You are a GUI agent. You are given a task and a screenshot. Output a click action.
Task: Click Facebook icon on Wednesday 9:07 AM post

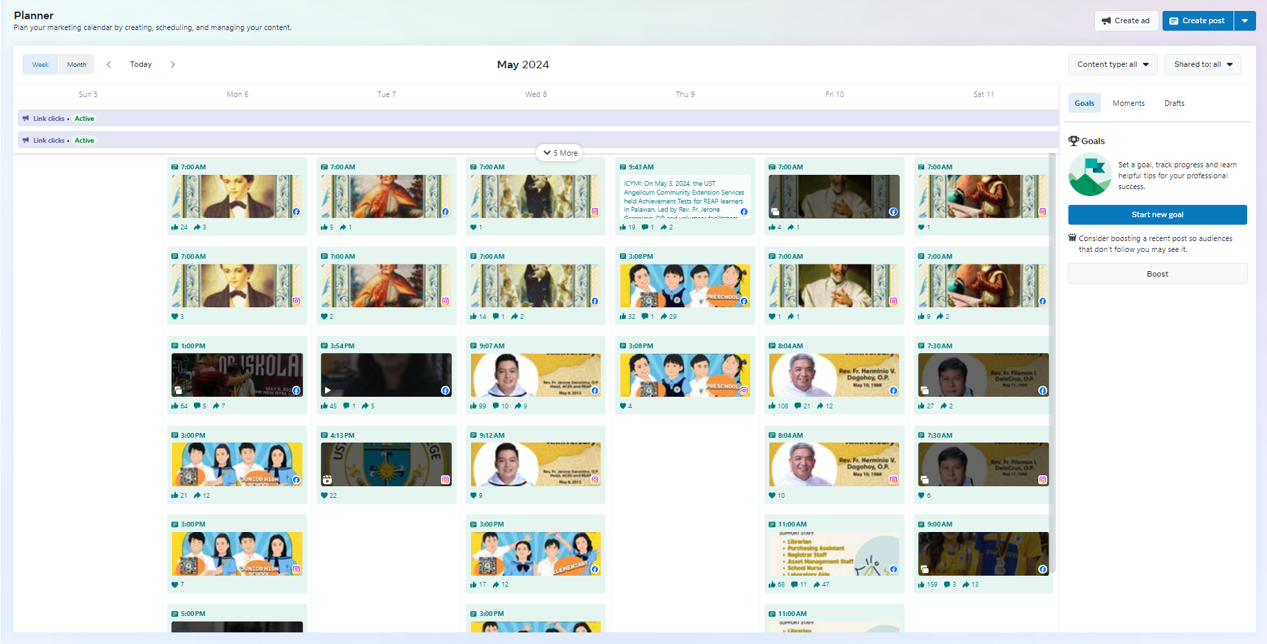[595, 391]
